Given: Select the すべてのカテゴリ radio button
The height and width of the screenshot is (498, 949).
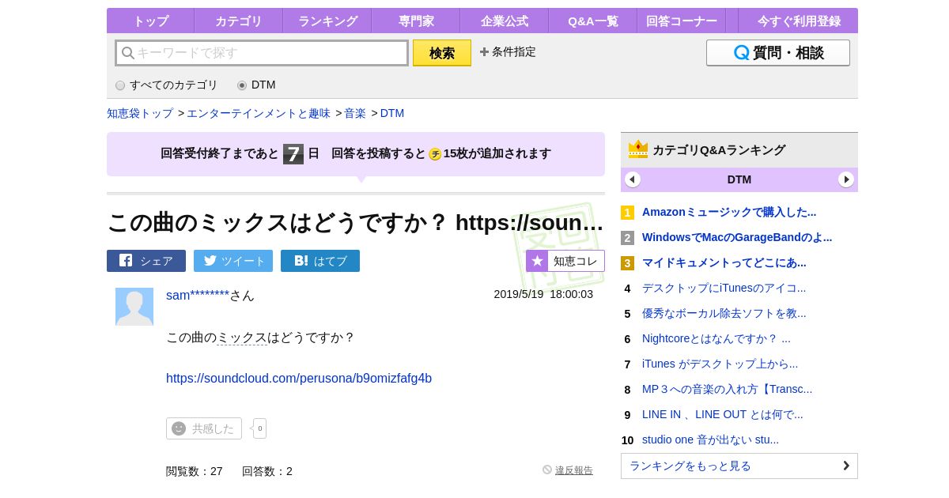Looking at the screenshot, I should point(120,85).
